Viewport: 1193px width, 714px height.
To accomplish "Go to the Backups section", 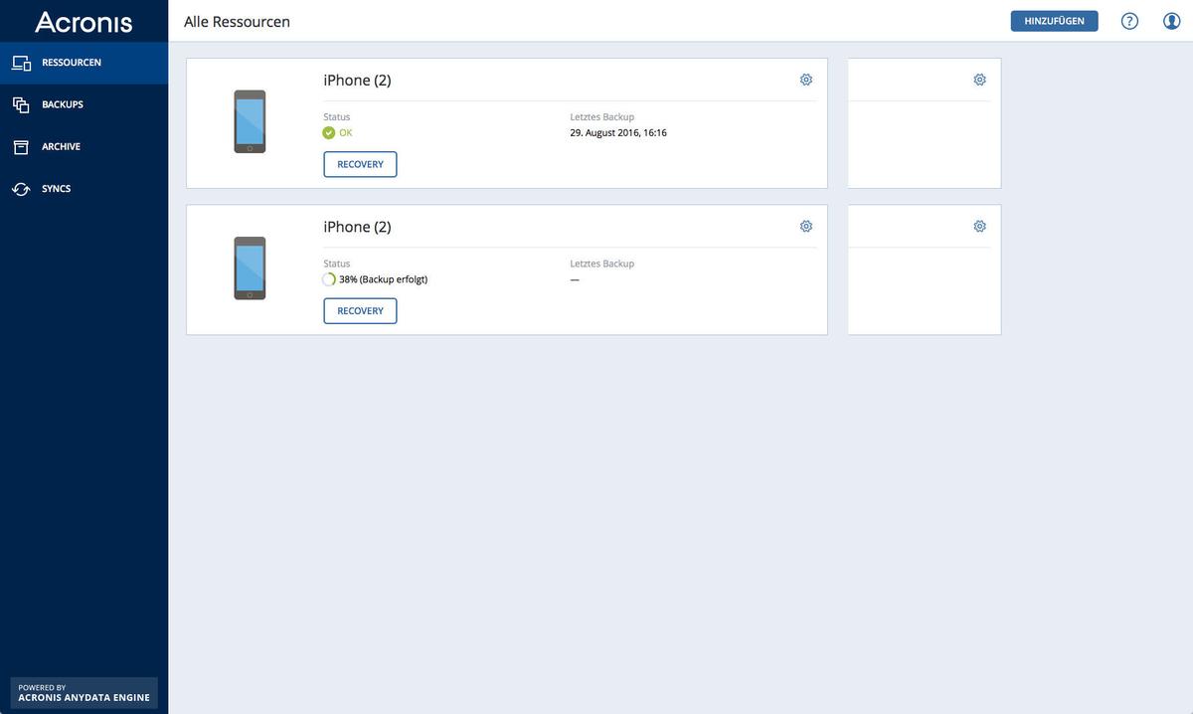I will pos(84,104).
